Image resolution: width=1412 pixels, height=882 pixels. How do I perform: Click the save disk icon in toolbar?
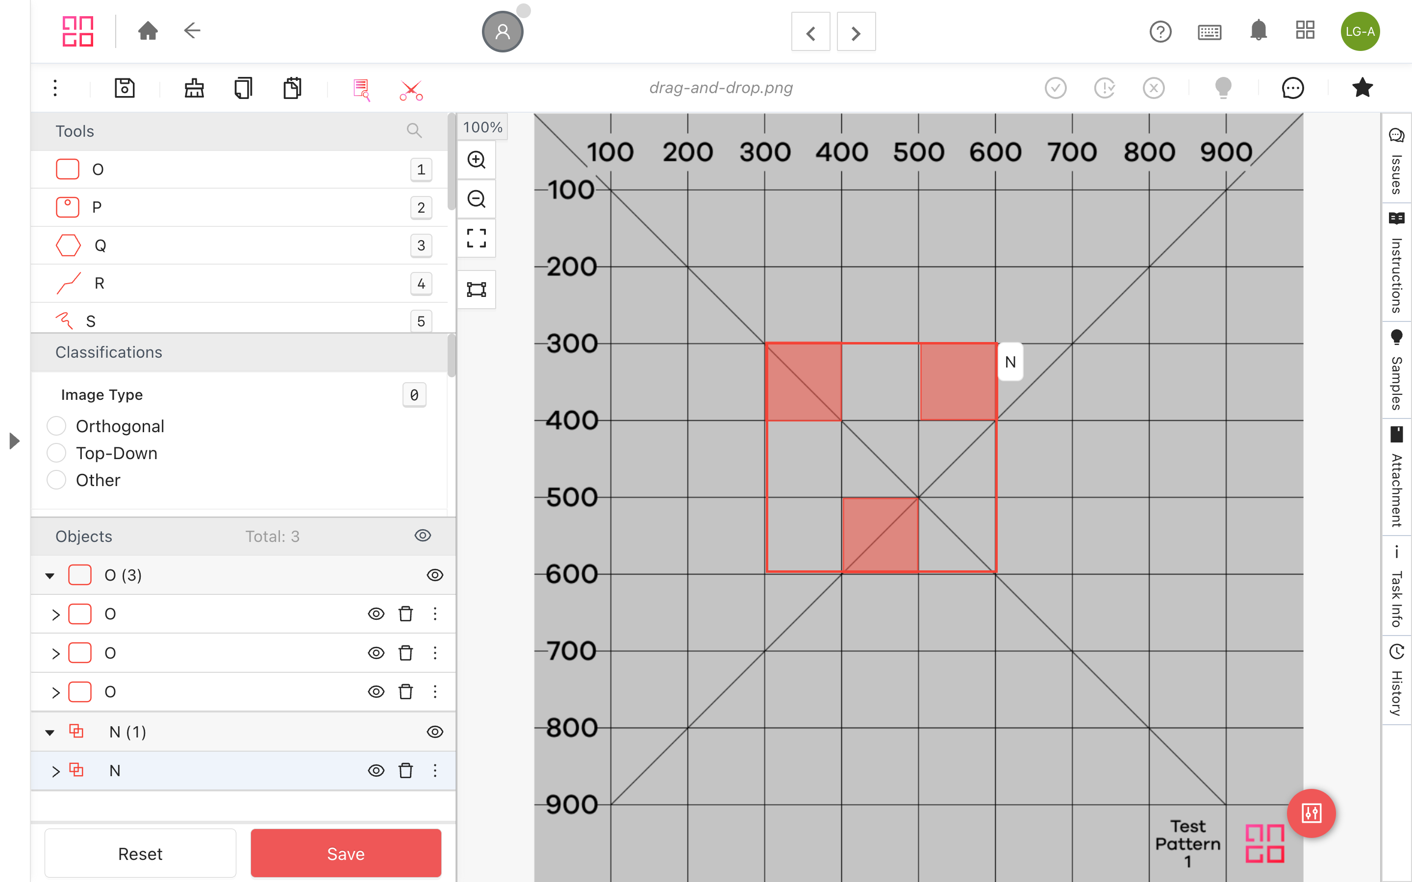click(124, 89)
